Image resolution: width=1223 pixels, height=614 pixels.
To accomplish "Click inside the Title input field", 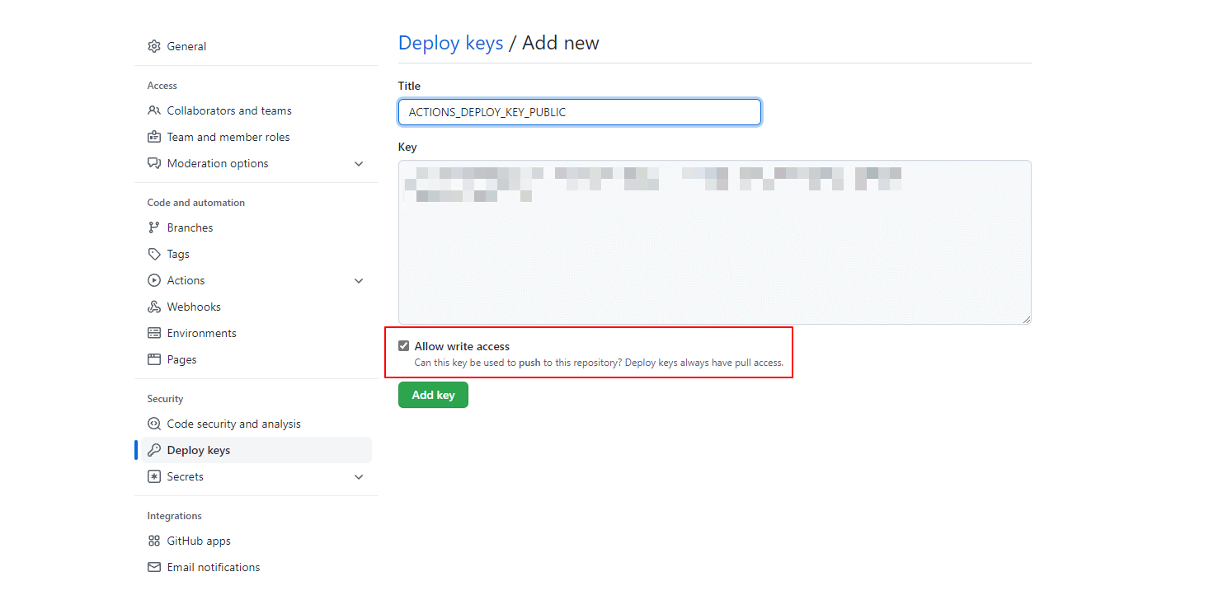I will coord(579,112).
